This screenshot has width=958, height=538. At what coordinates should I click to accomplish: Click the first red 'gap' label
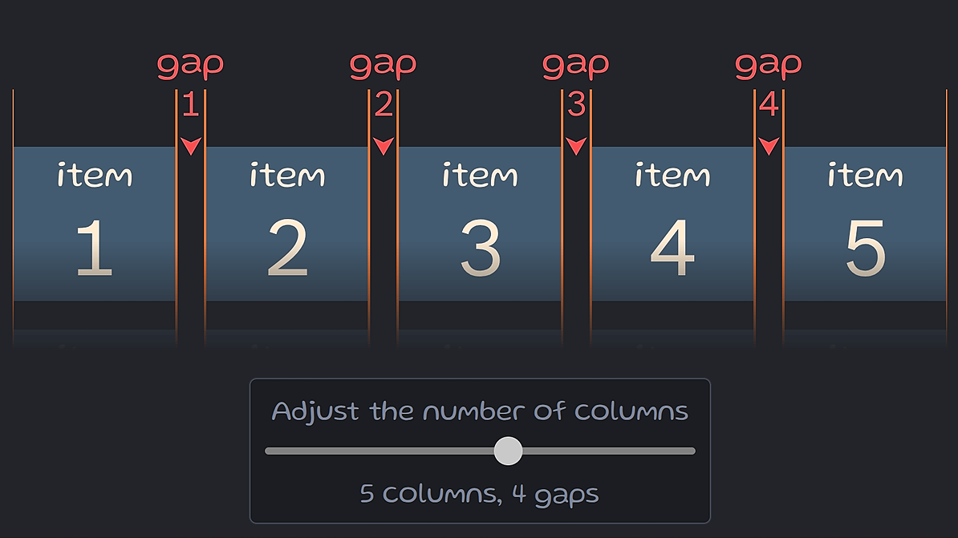click(191, 65)
